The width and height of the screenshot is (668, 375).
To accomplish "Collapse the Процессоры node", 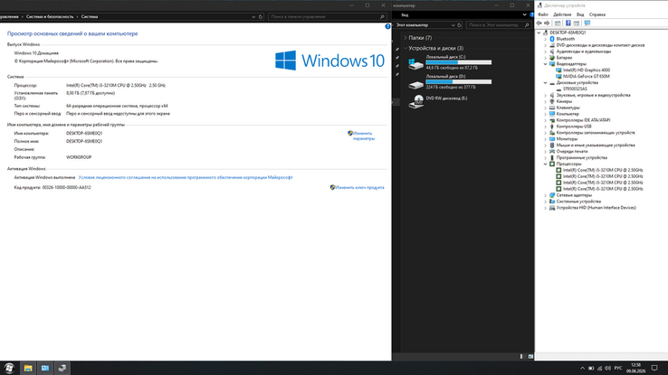I will (545, 164).
